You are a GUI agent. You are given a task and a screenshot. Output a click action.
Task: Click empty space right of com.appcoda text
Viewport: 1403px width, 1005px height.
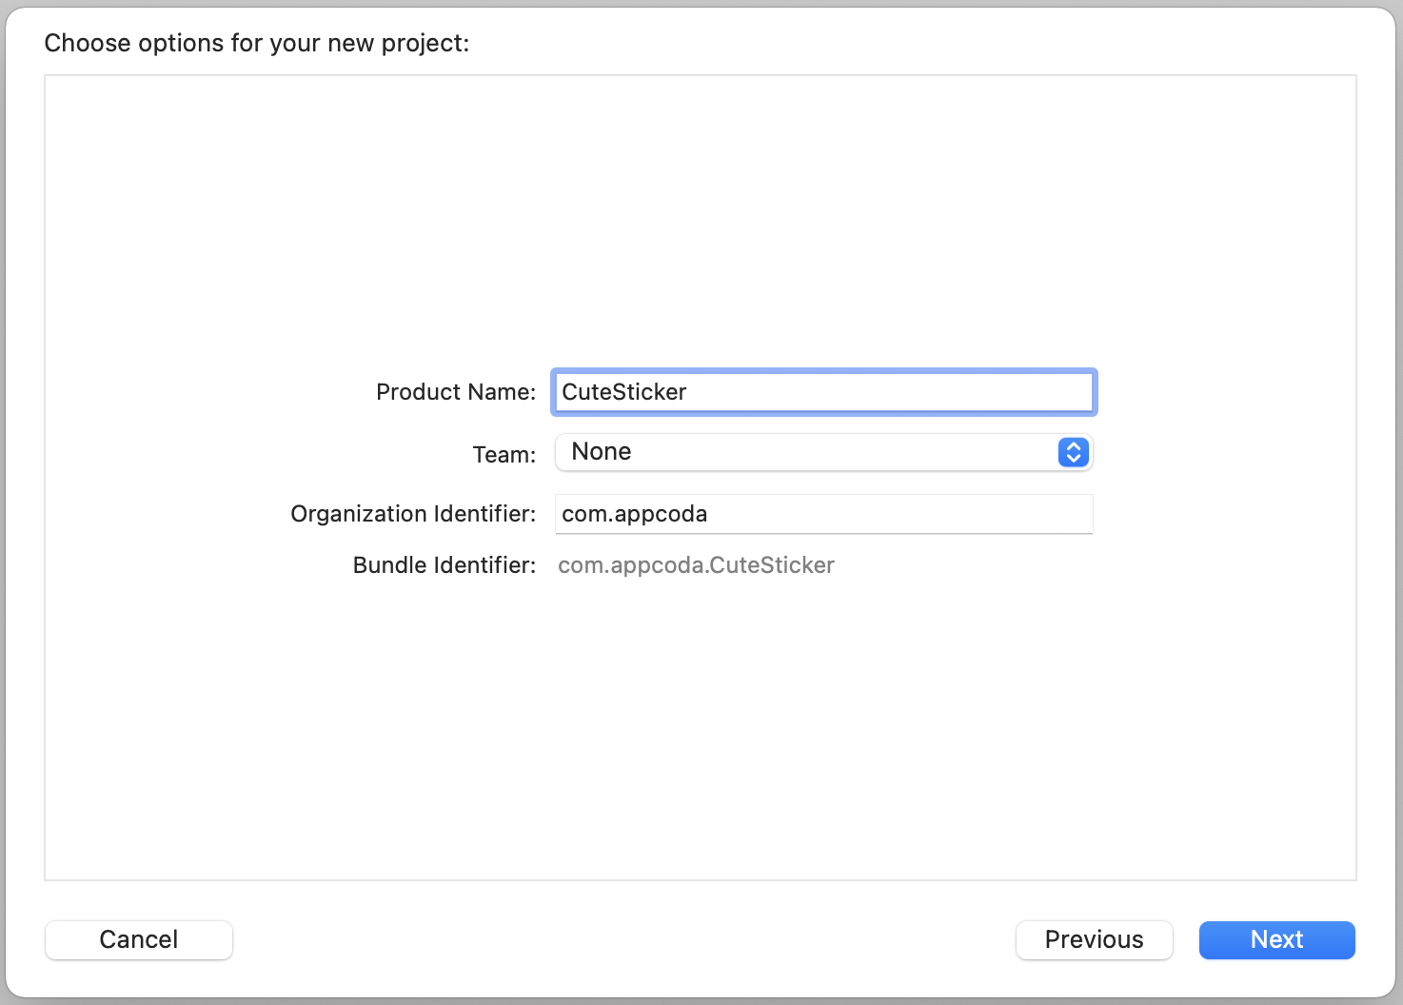tap(904, 514)
